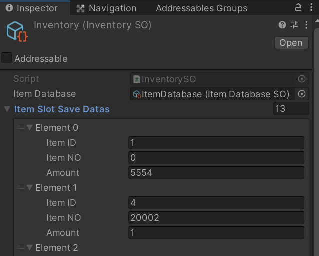Viewport: 319px width, 256px height.
Task: Click the presets slider icon
Action: pyautogui.click(x=294, y=25)
